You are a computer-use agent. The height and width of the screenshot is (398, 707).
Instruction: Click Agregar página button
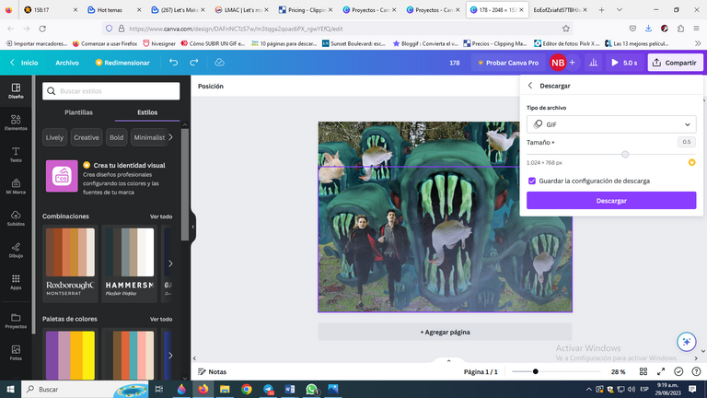click(x=445, y=332)
